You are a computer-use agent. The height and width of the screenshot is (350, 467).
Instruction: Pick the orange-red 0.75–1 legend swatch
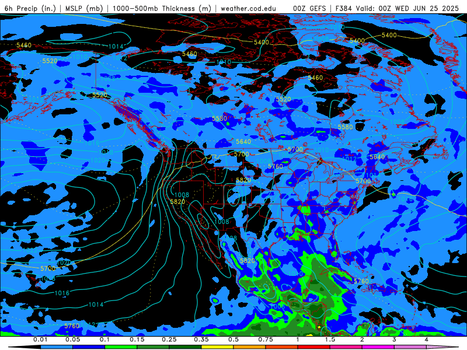(x=282, y=347)
